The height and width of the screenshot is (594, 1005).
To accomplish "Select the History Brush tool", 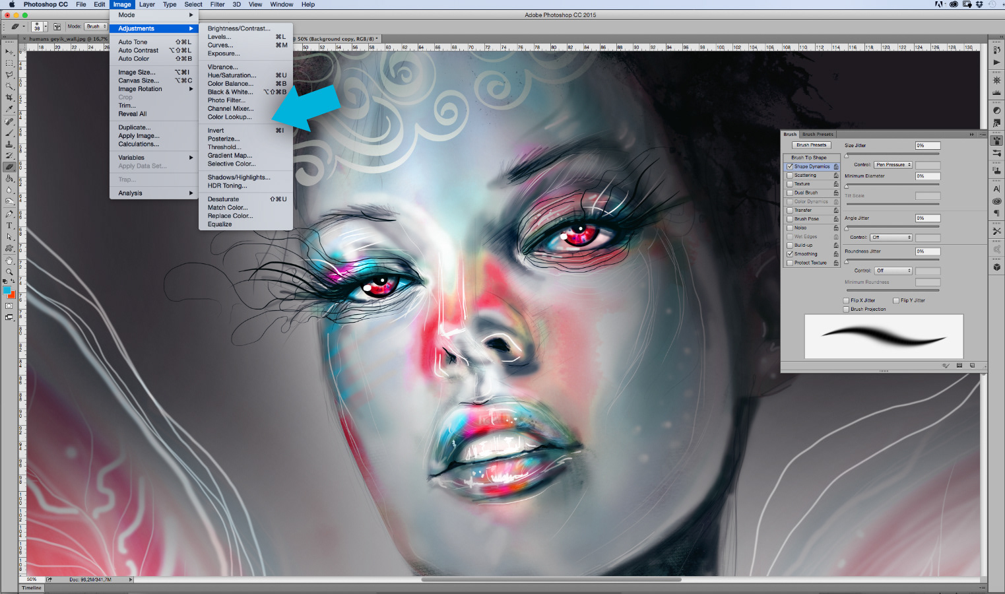I will pos(9,156).
